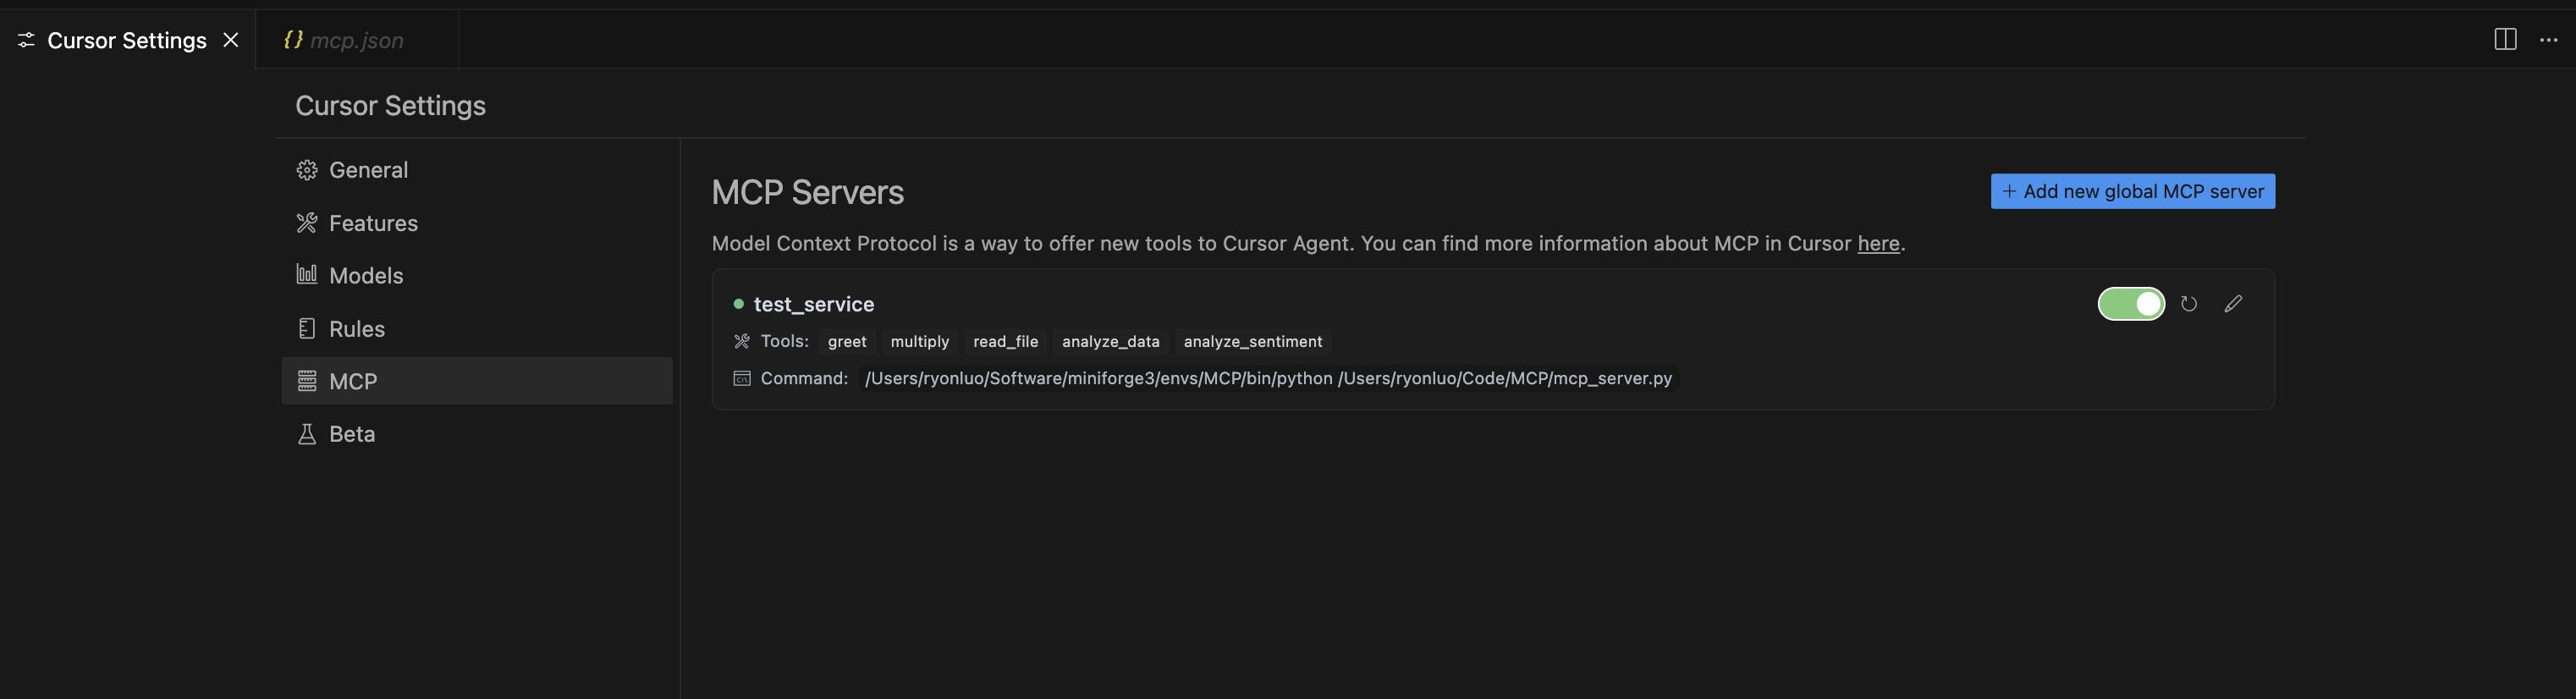This screenshot has height=699, width=2576.
Task: Open the 'here' MCP documentation link
Action: pos(1878,244)
